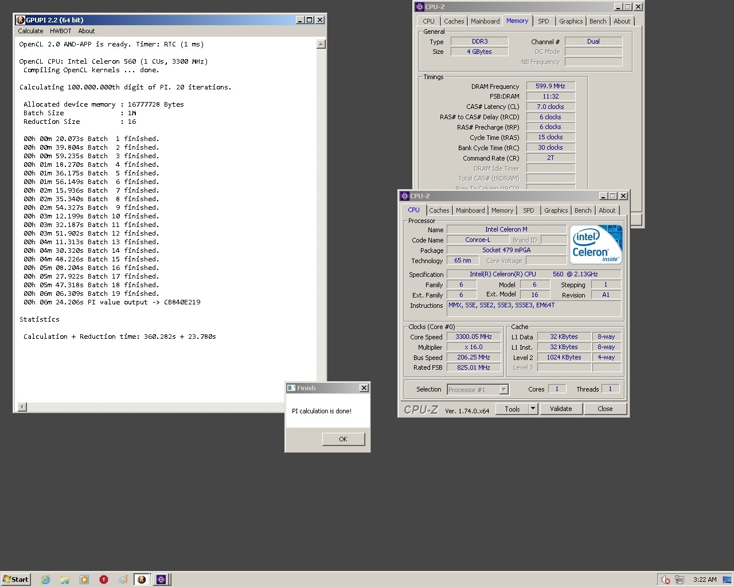Image resolution: width=734 pixels, height=587 pixels.
Task: Click the Code Name field Conroe-L
Action: click(x=478, y=240)
